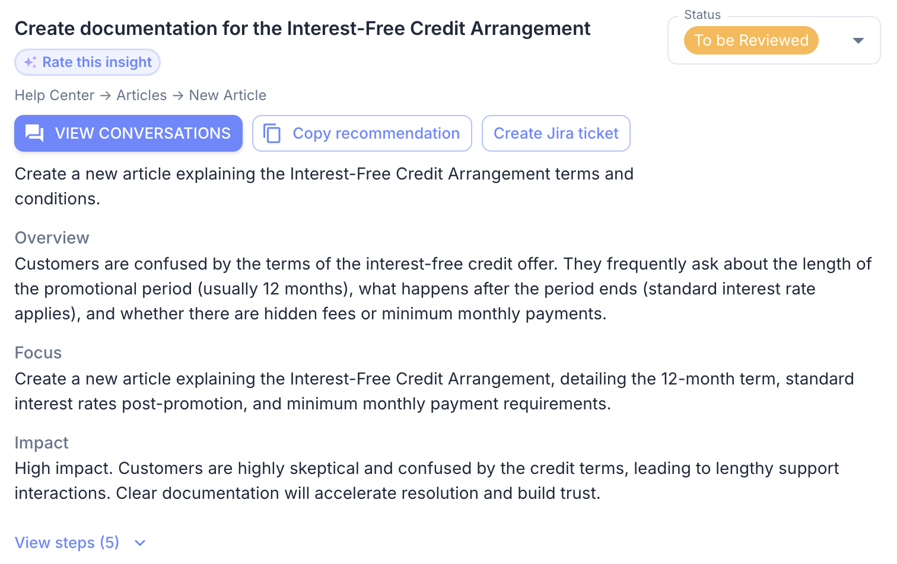Click the copy icon in Copy recommendation
This screenshot has width=897, height=564.
tap(272, 133)
